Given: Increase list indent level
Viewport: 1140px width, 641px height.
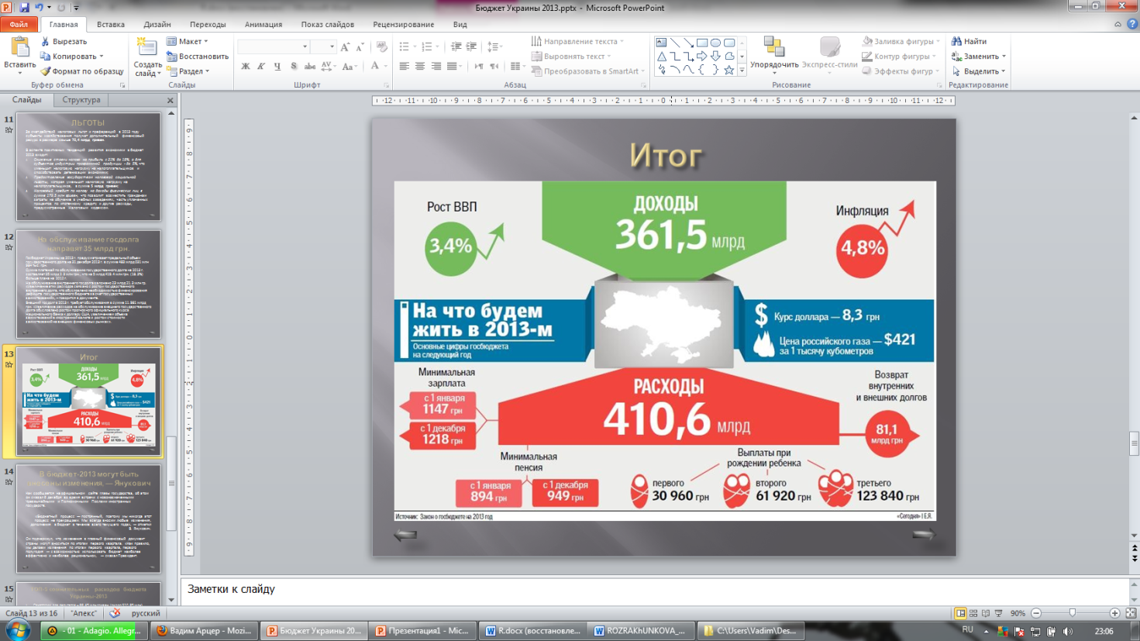Looking at the screenshot, I should click(471, 47).
